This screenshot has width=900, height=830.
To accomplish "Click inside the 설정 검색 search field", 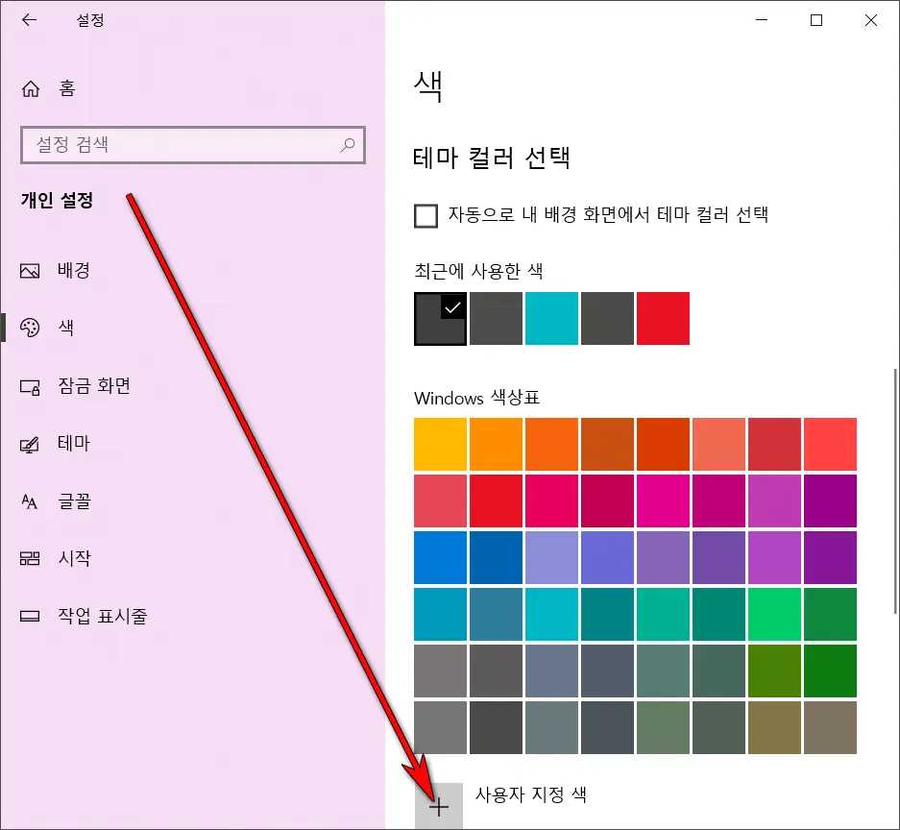I will [x=173, y=145].
